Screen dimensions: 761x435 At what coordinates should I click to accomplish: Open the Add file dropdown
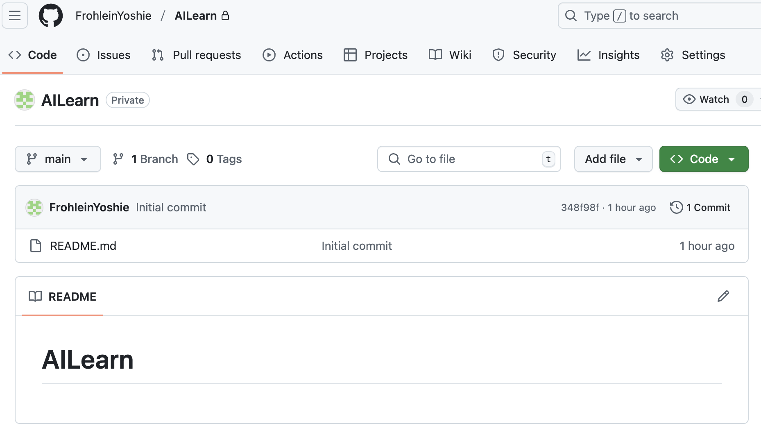tap(613, 159)
